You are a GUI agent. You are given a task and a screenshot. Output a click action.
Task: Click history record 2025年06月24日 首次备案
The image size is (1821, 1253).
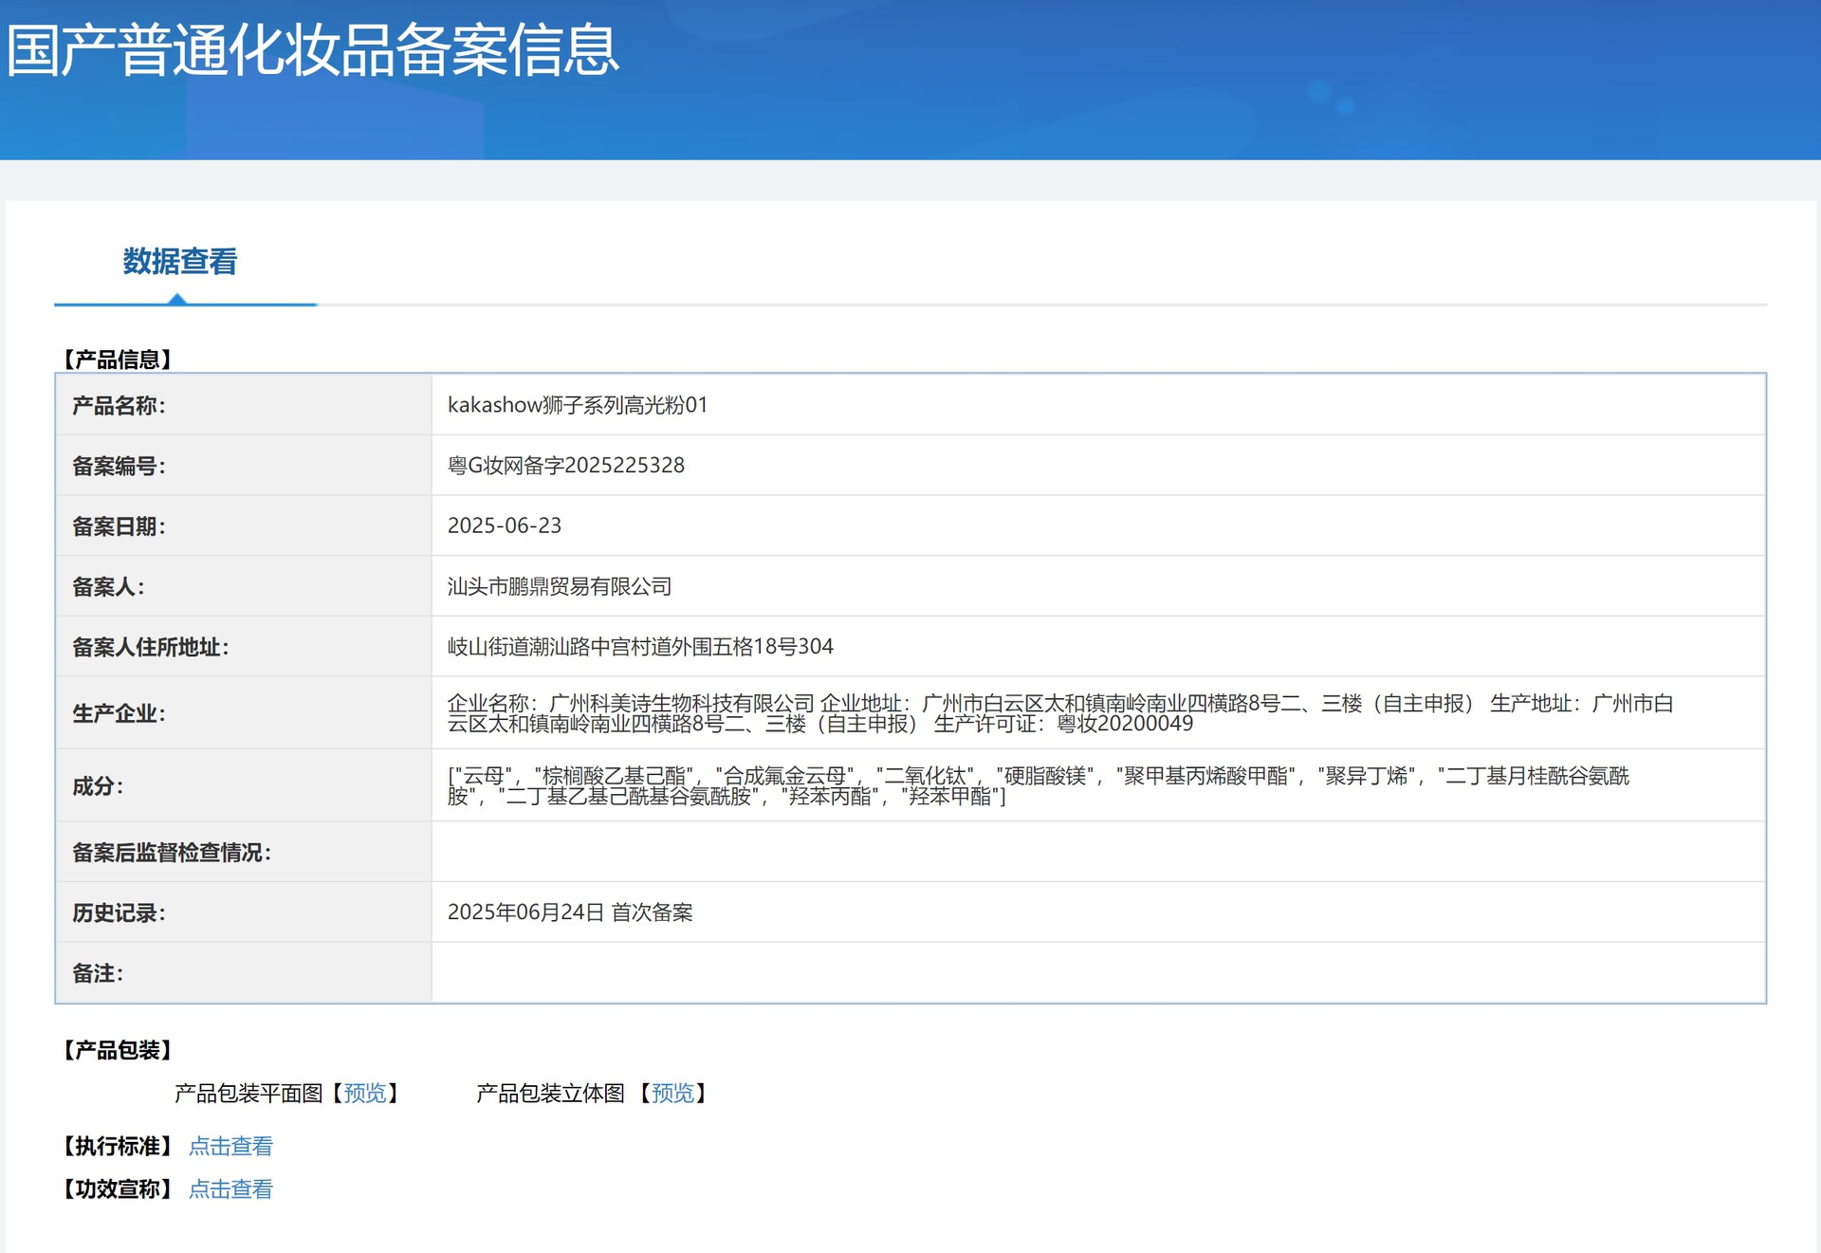tap(569, 912)
